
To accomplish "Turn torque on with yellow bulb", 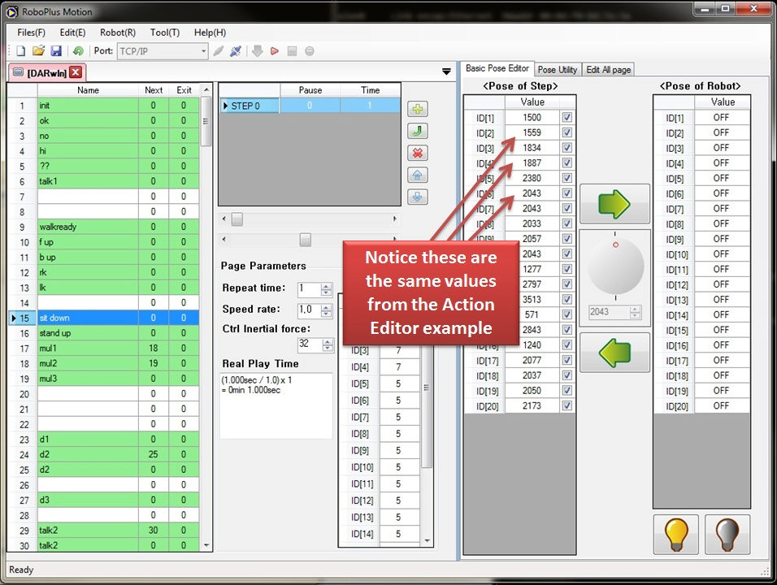I will pos(676,535).
